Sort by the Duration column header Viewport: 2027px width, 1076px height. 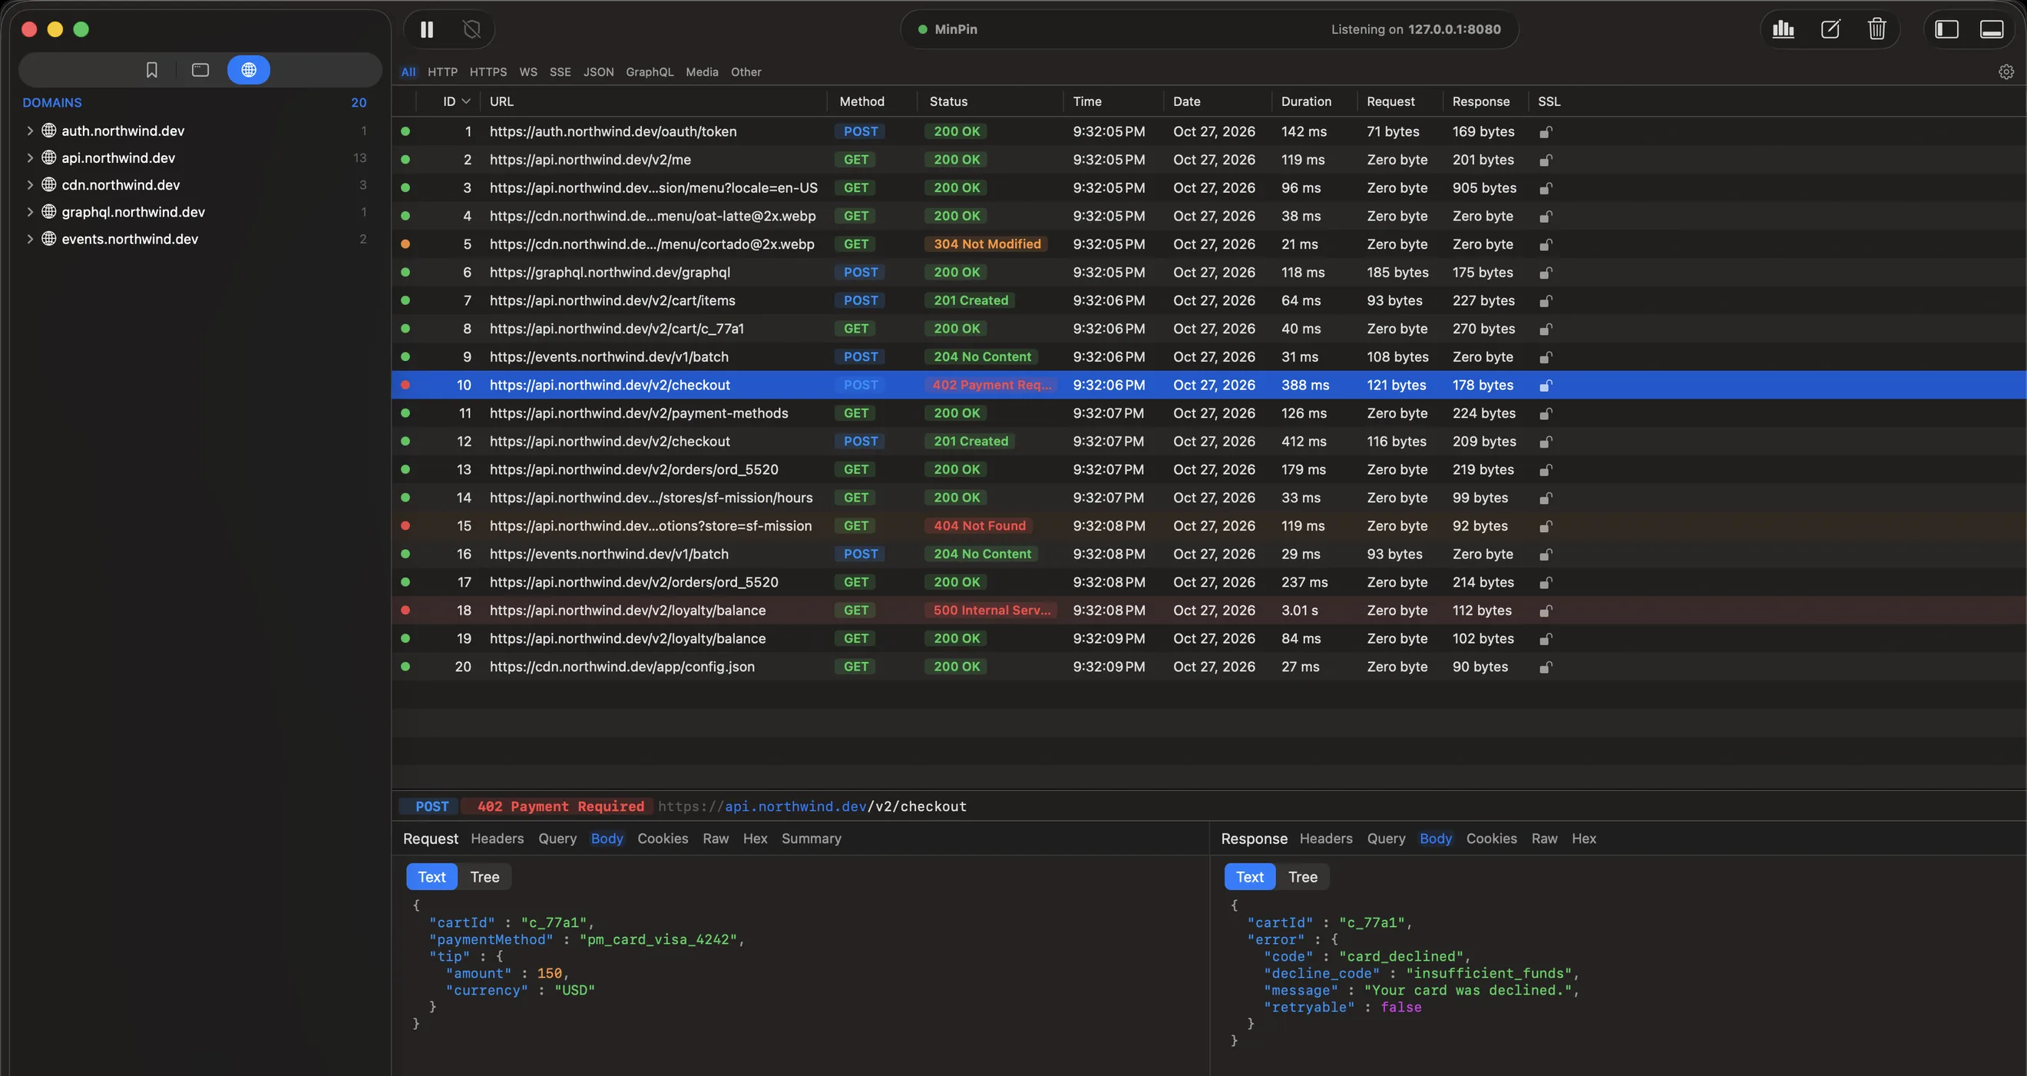point(1305,101)
